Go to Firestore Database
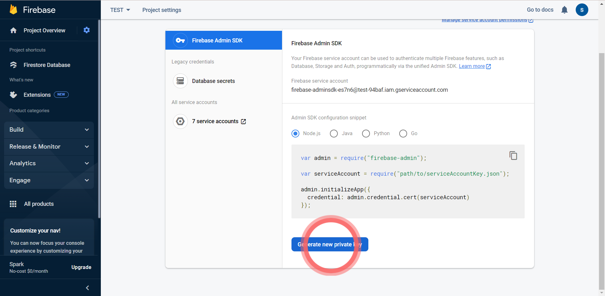This screenshot has width=605, height=296. tap(47, 65)
